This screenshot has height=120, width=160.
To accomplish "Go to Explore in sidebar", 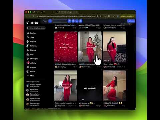I will (x=31, y=42).
